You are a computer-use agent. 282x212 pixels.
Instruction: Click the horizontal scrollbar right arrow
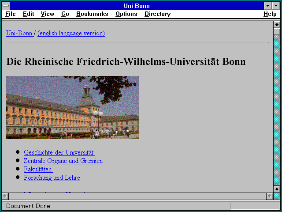coord(269,196)
